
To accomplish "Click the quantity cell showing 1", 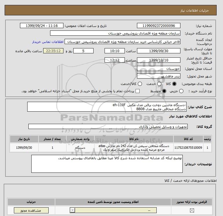I will [x=52, y=148].
